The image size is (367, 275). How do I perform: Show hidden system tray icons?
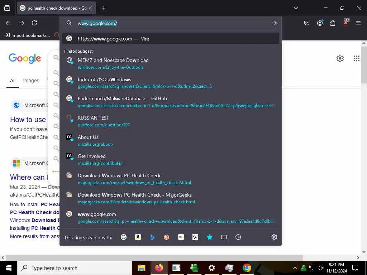295,268
